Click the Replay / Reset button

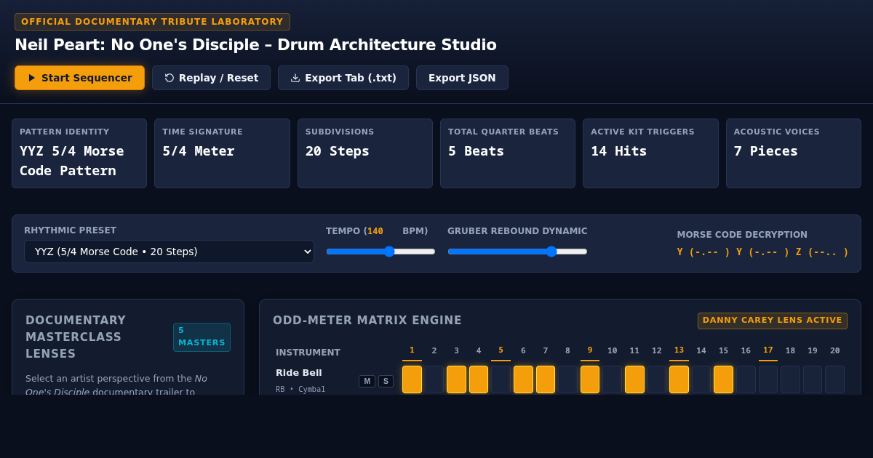point(211,78)
